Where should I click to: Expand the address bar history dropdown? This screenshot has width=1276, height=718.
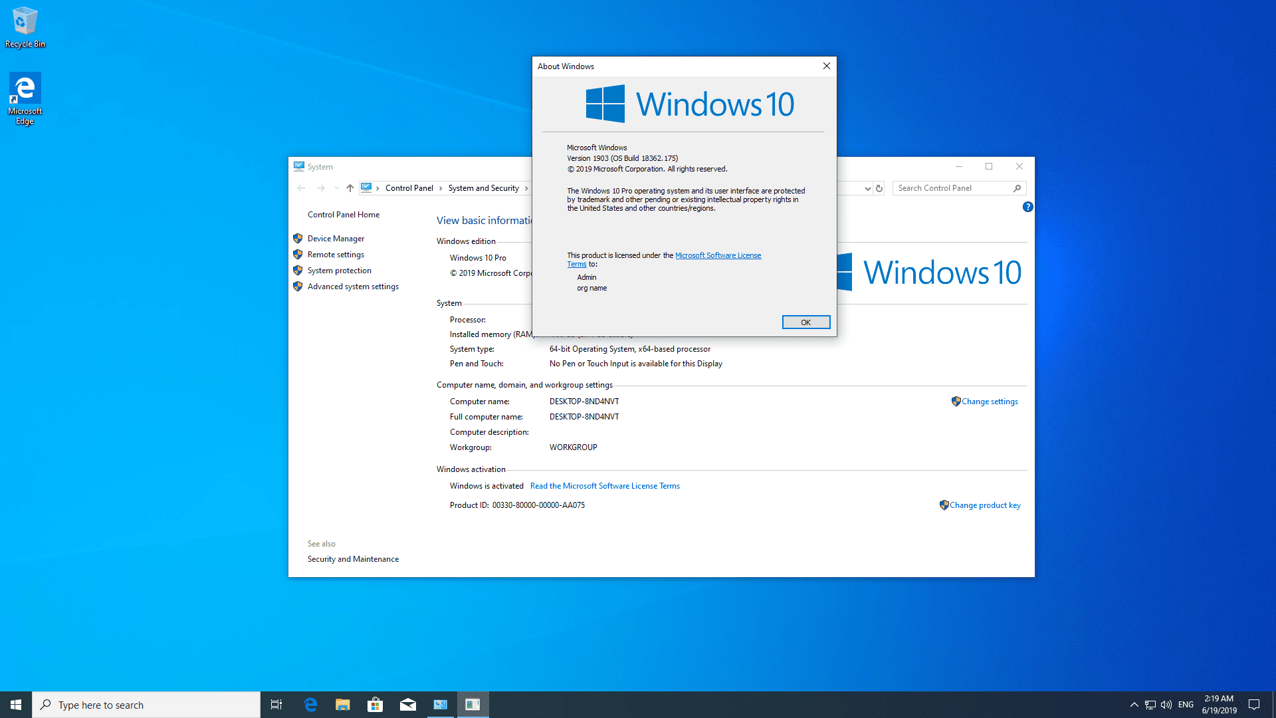click(x=867, y=188)
